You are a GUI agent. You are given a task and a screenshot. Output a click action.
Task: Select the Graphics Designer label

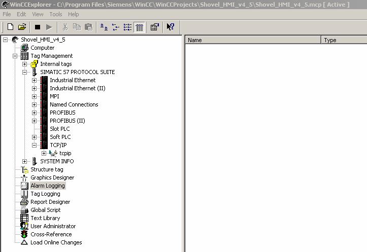(x=52, y=177)
